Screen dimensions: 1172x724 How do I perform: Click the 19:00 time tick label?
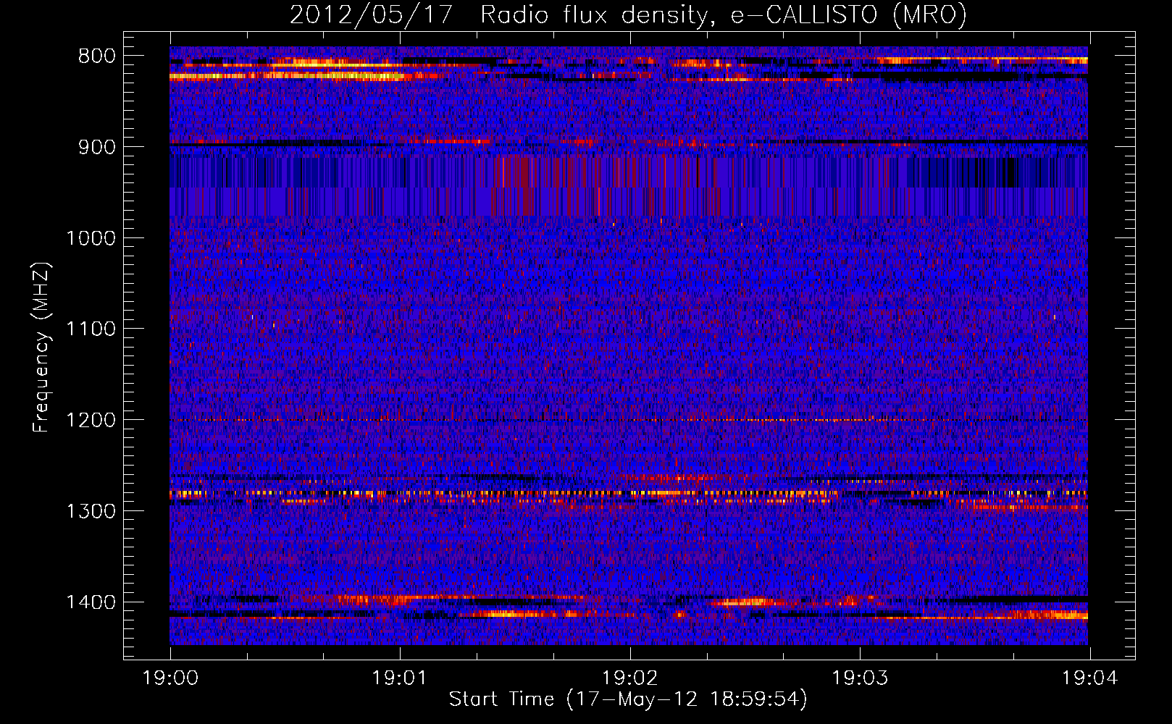tap(170, 678)
